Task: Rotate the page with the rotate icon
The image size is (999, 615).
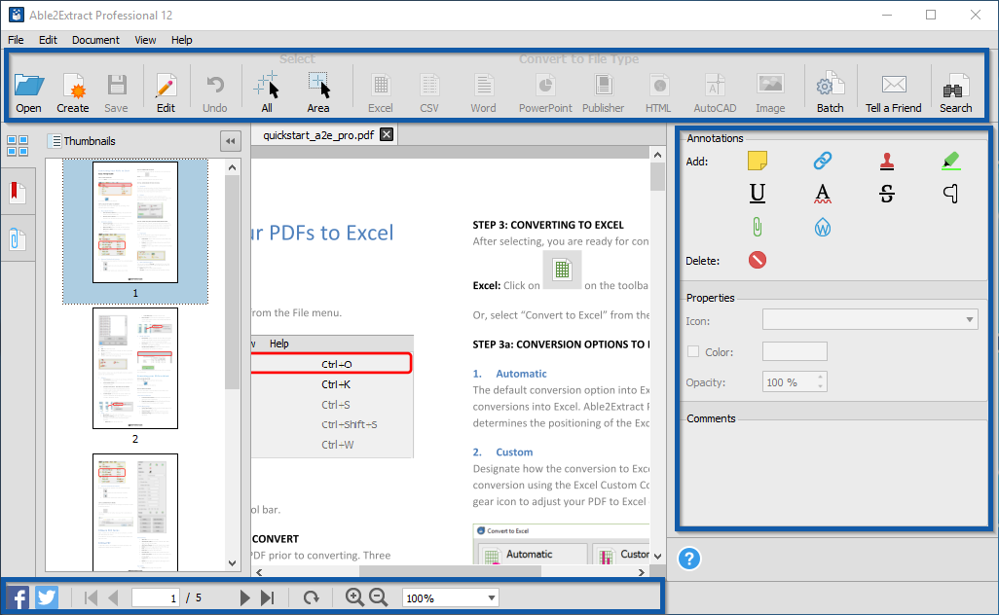Action: pos(311,597)
